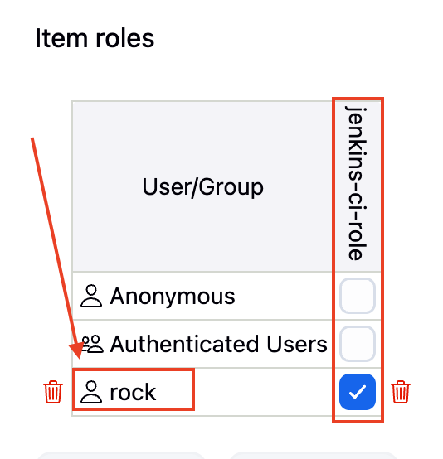Click the trash icon right of rock's checkbox
Viewport: 443px width, 459px height.
(401, 392)
